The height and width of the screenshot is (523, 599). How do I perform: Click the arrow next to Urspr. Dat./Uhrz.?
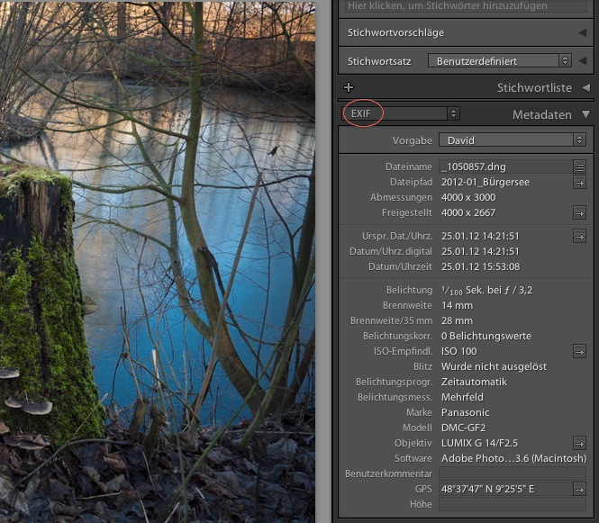(579, 236)
